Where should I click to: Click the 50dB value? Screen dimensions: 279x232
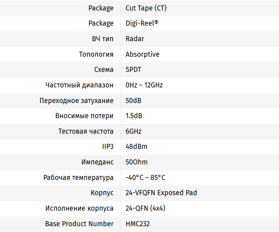click(x=133, y=100)
